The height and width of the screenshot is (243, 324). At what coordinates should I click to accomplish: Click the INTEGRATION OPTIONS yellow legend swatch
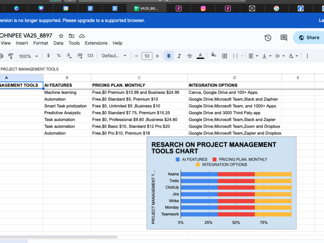[x=198, y=165]
